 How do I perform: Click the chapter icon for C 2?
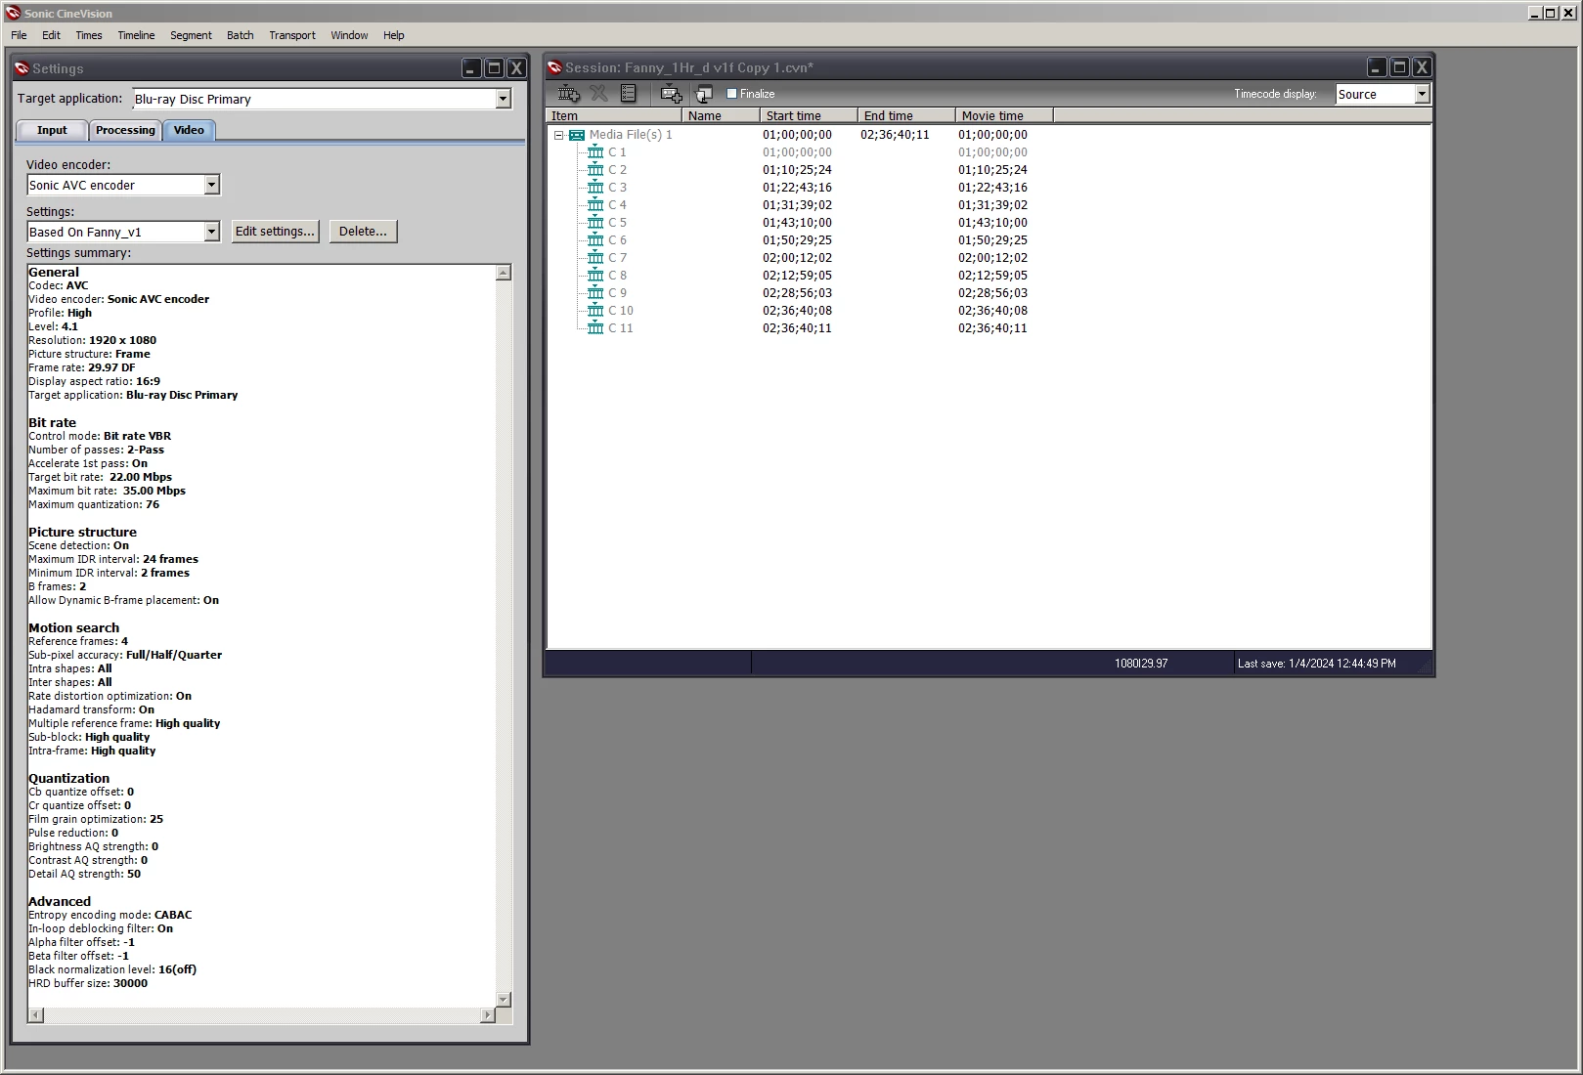coord(595,169)
